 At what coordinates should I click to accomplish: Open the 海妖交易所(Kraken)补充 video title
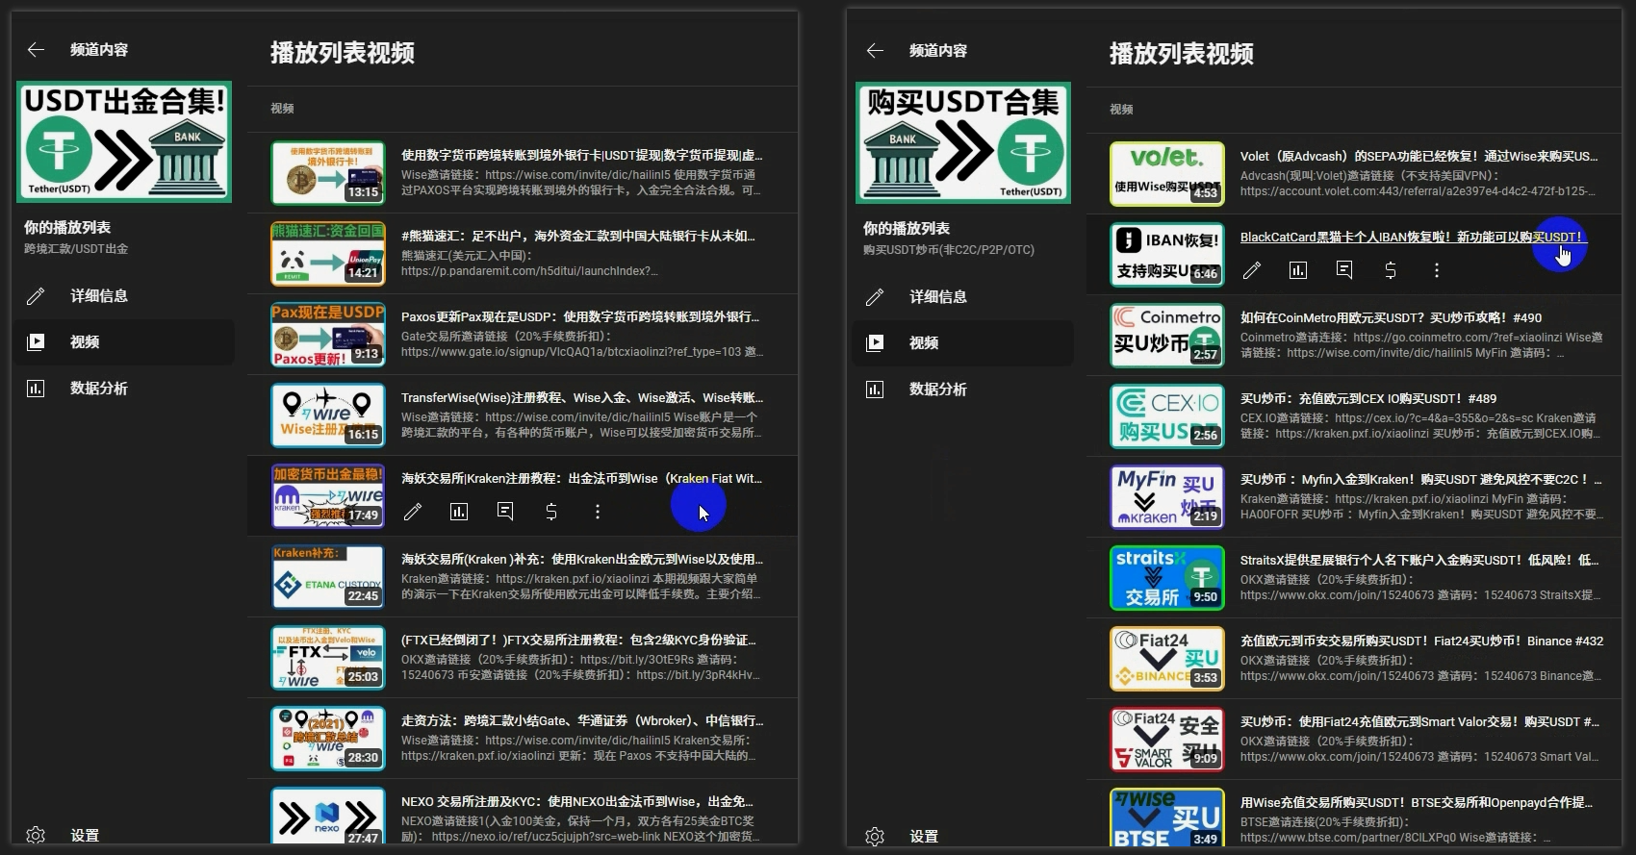tap(582, 559)
